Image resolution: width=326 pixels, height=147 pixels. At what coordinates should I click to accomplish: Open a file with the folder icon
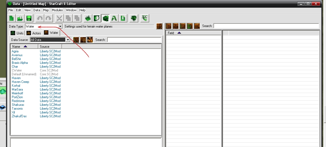(x=20, y=18)
